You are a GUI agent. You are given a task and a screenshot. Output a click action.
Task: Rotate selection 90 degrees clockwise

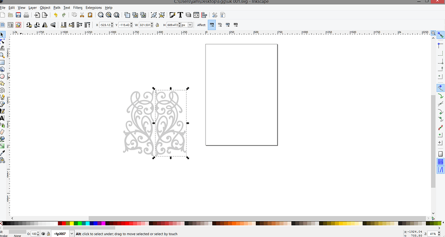(37, 25)
